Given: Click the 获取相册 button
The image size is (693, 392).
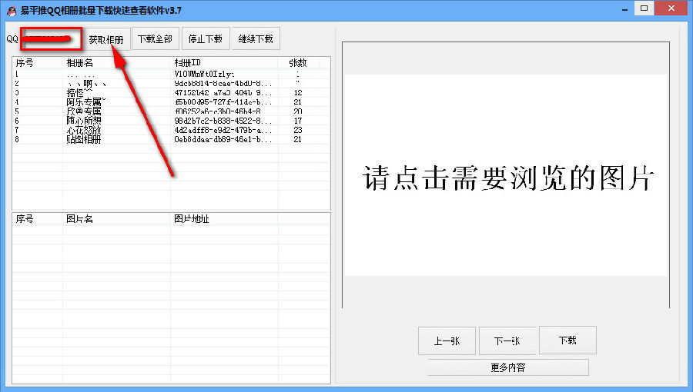Looking at the screenshot, I should 106,38.
